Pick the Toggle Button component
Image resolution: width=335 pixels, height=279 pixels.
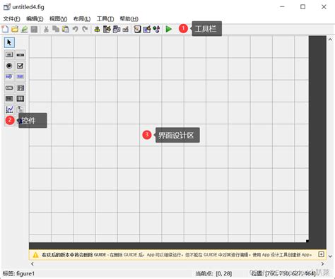[9, 99]
